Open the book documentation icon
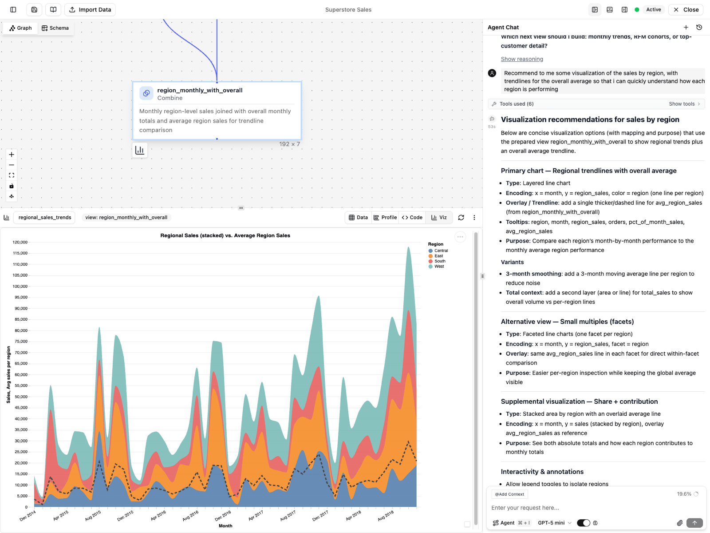 (53, 10)
